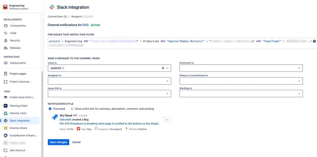Click the Security padlock icon
The image size is (317, 157).
pyautogui.click(x=6, y=41)
